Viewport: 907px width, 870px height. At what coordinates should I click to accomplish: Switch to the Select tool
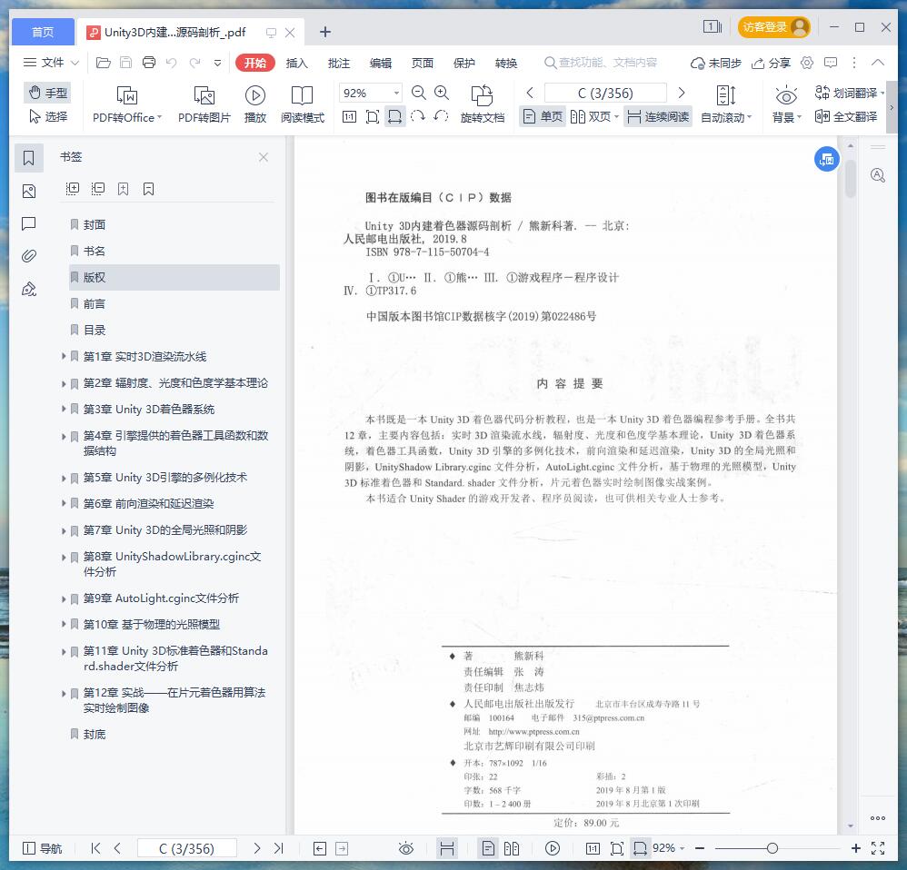click(47, 117)
